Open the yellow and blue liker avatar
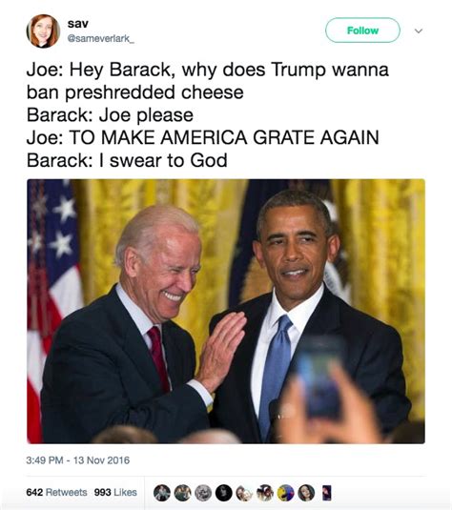 coord(285,493)
